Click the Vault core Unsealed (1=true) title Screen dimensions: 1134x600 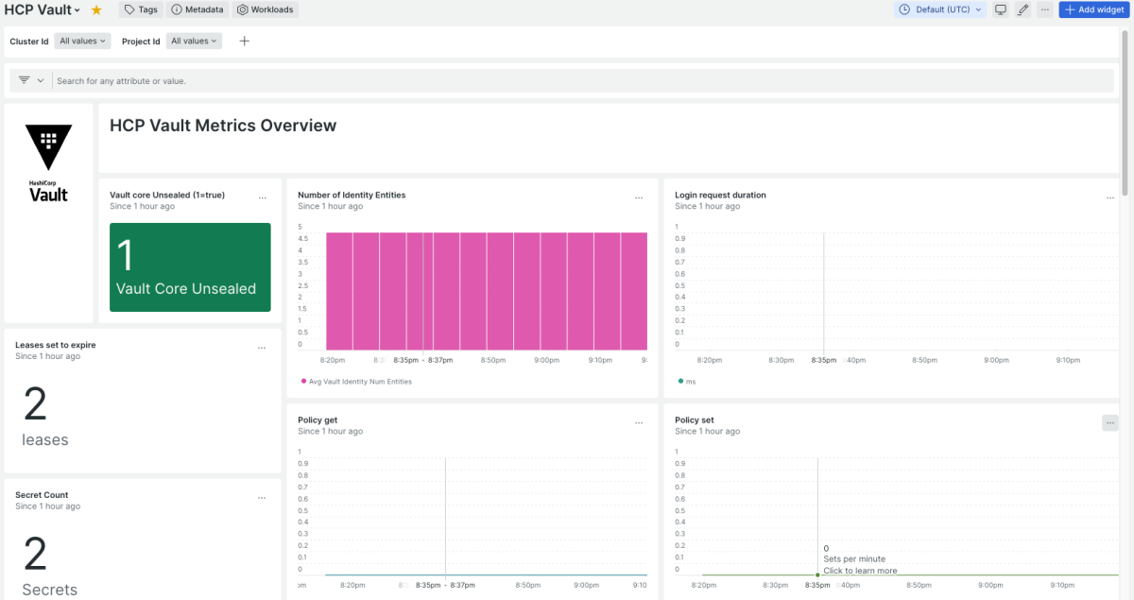coord(167,195)
